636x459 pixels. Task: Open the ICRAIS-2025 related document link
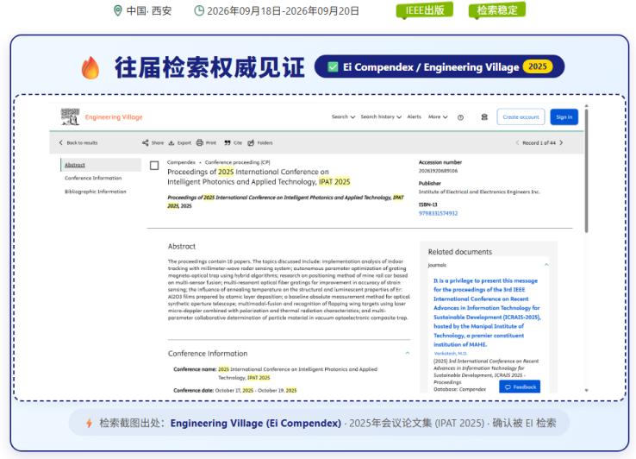coord(487,312)
